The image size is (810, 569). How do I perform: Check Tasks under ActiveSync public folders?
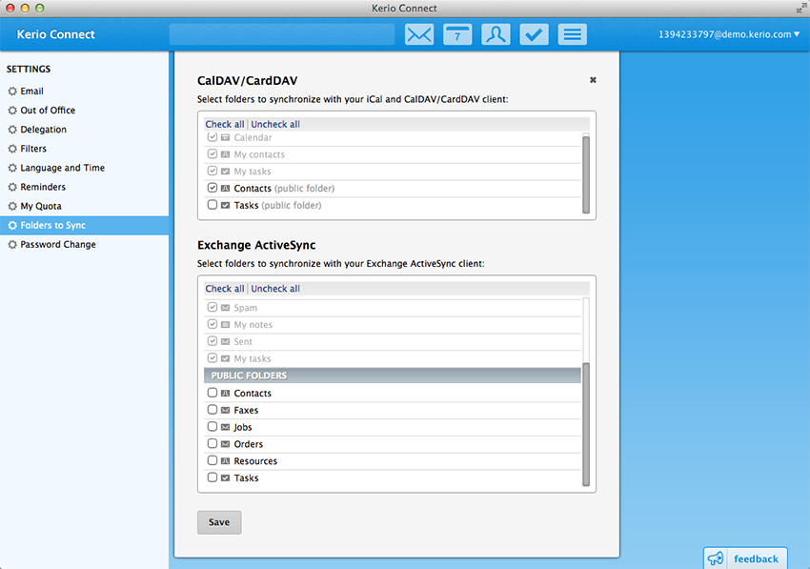pos(213,478)
